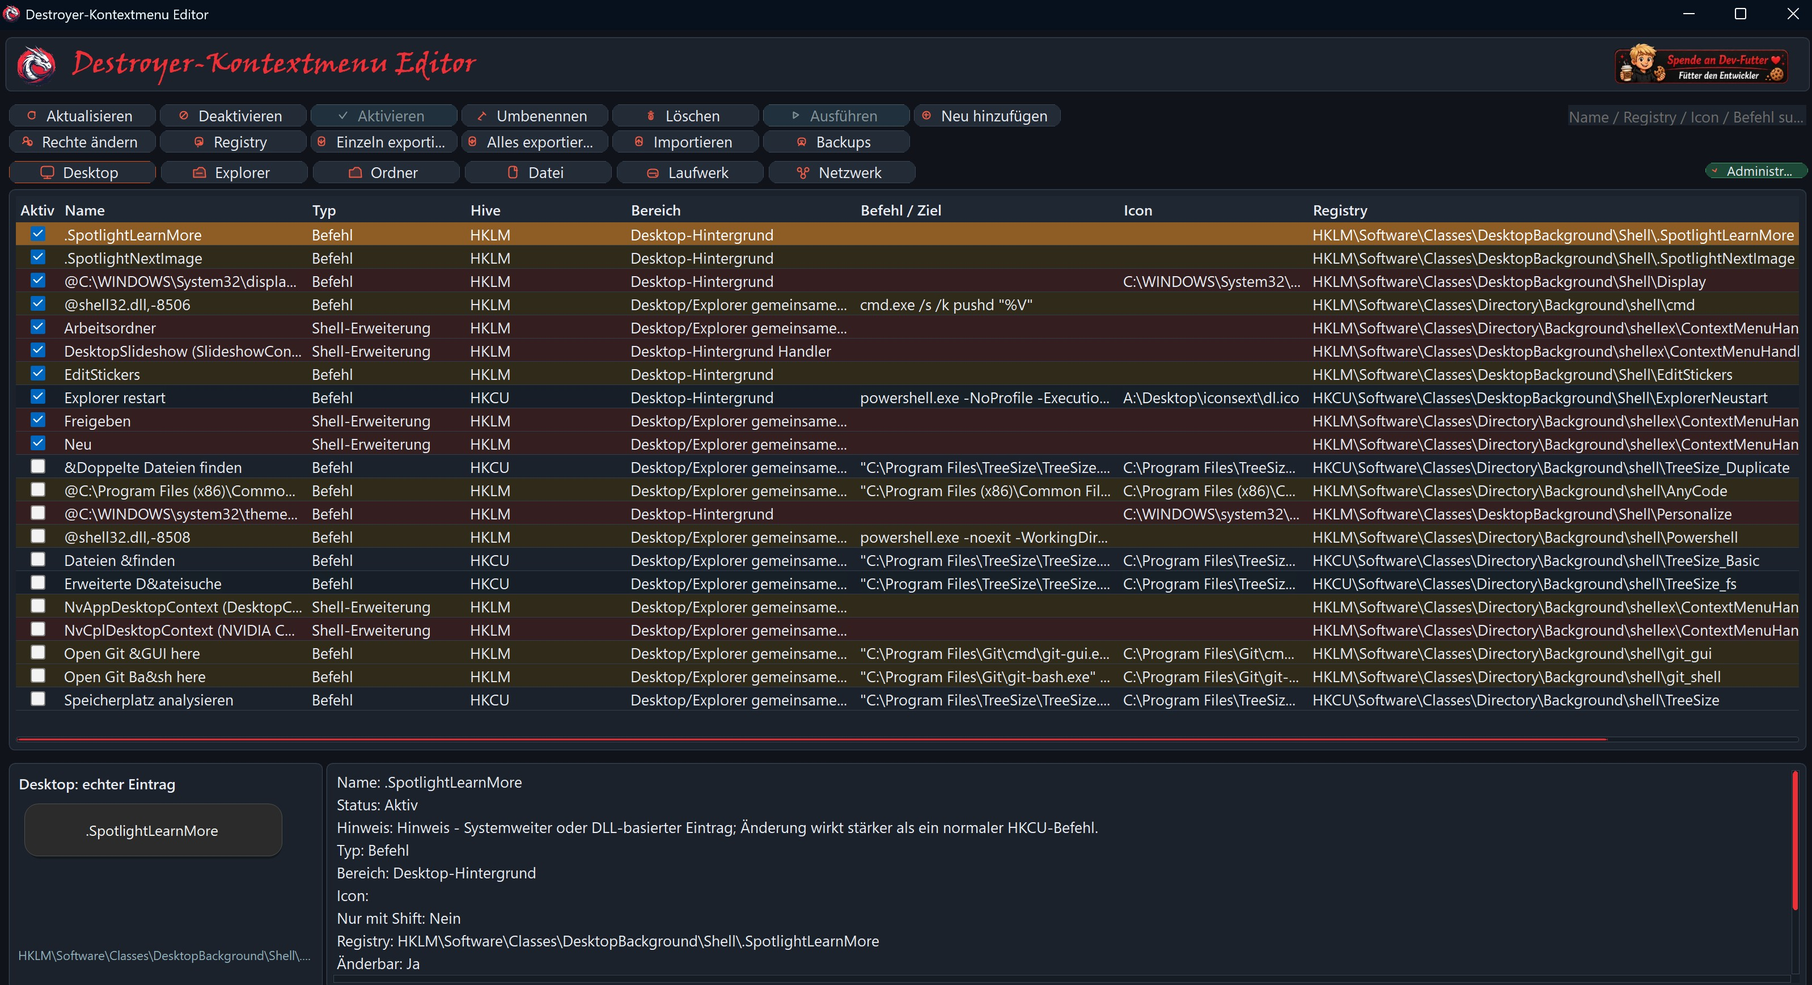Sort by the Icon column header
This screenshot has height=985, width=1812.
coord(1137,210)
